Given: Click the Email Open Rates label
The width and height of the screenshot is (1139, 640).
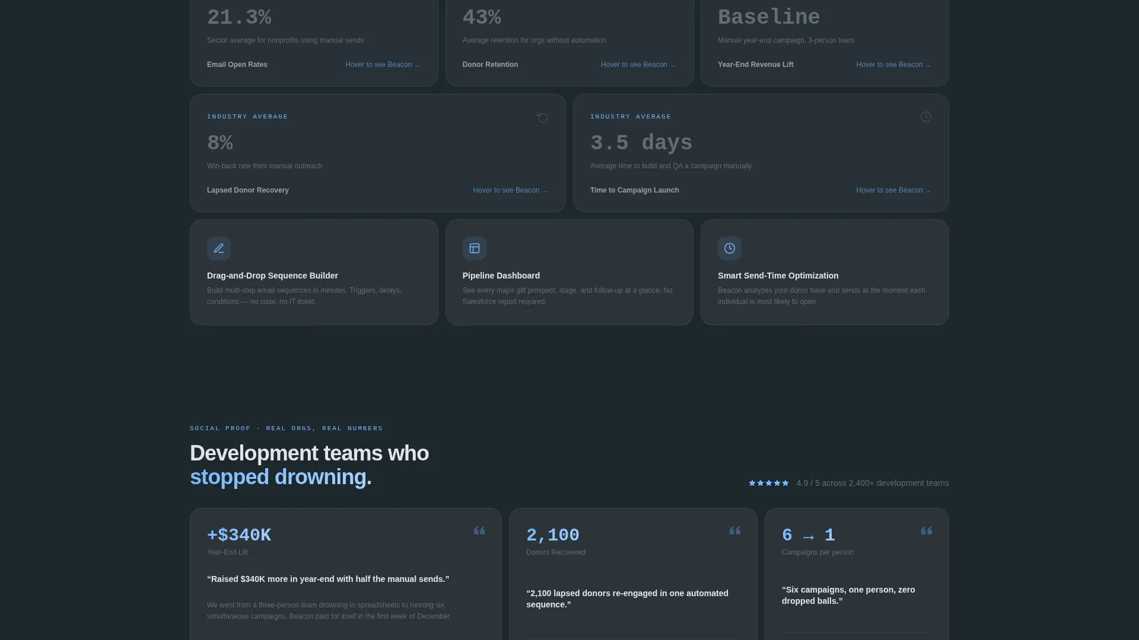Looking at the screenshot, I should 237,65.
